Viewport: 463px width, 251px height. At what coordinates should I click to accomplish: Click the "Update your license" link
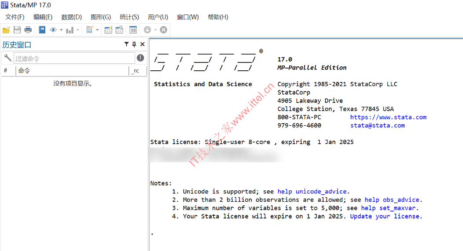point(386,216)
